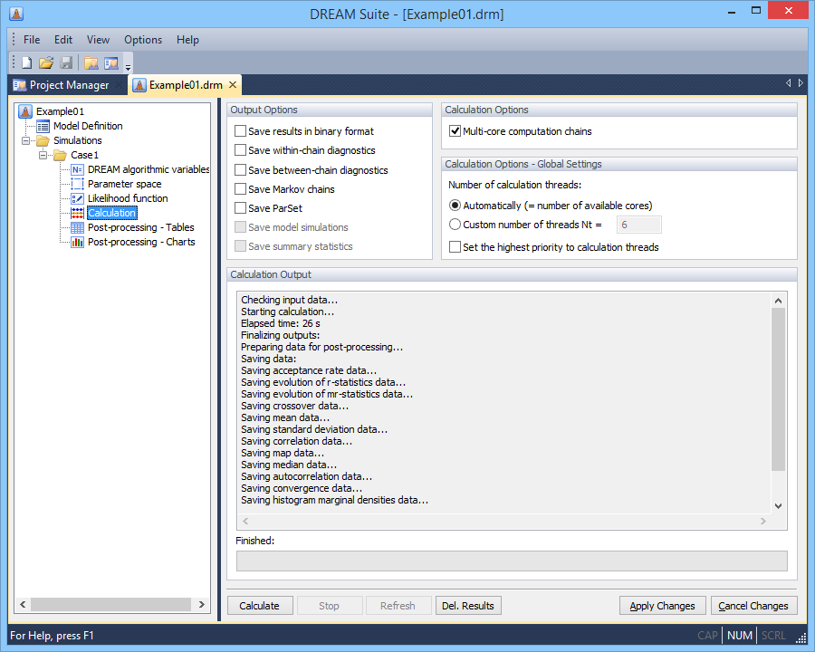Click the status bar resize grip

801,637
